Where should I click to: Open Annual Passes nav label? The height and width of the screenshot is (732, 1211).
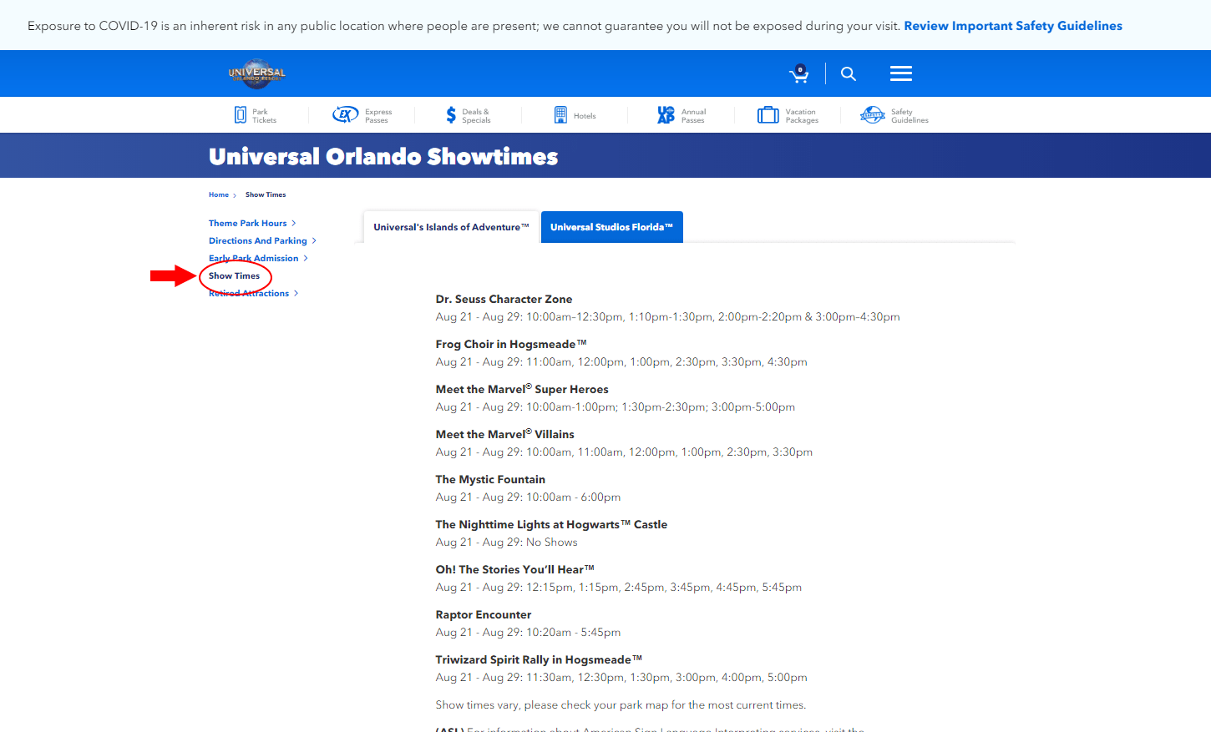click(693, 116)
